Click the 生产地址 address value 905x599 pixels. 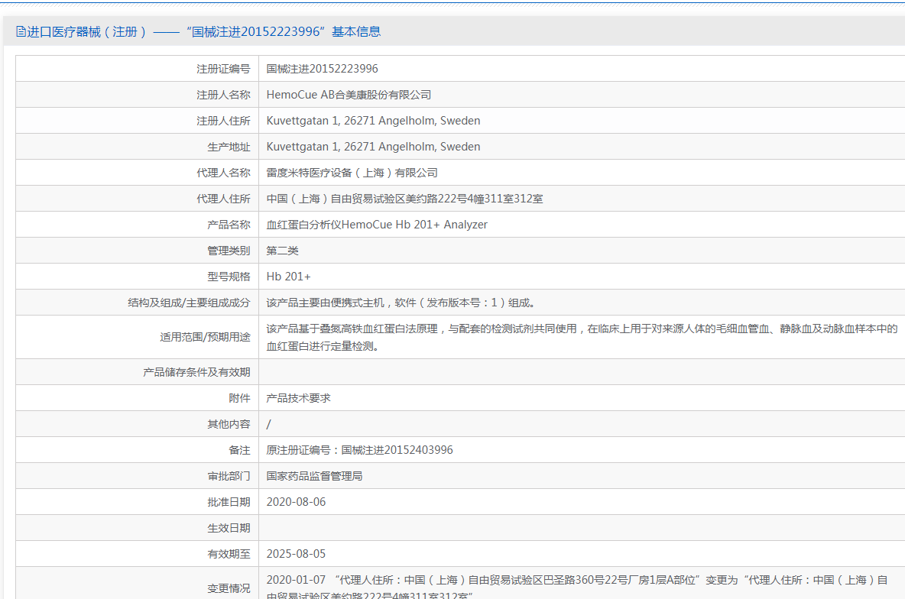pos(373,147)
